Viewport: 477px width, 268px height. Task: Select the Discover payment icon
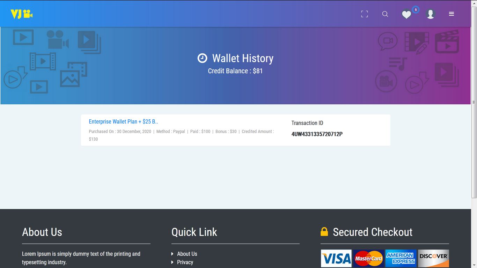click(433, 258)
